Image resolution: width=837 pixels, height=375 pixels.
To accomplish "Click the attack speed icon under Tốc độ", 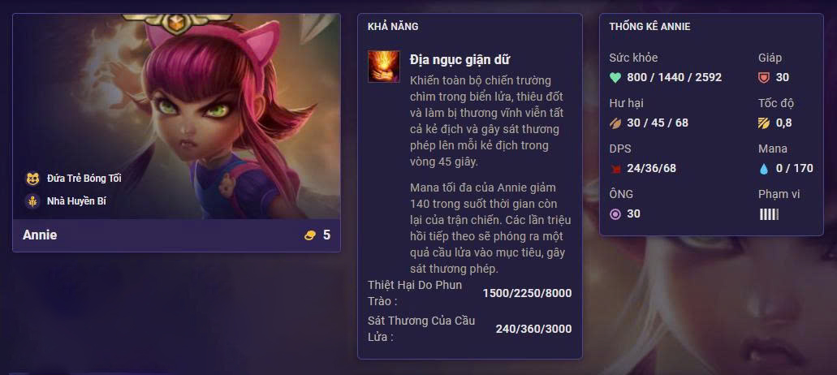I will (764, 123).
